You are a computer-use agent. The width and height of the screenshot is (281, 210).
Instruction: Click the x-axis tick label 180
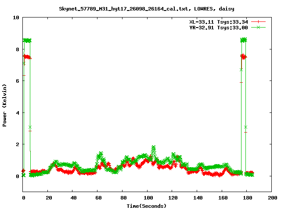coord(248,198)
